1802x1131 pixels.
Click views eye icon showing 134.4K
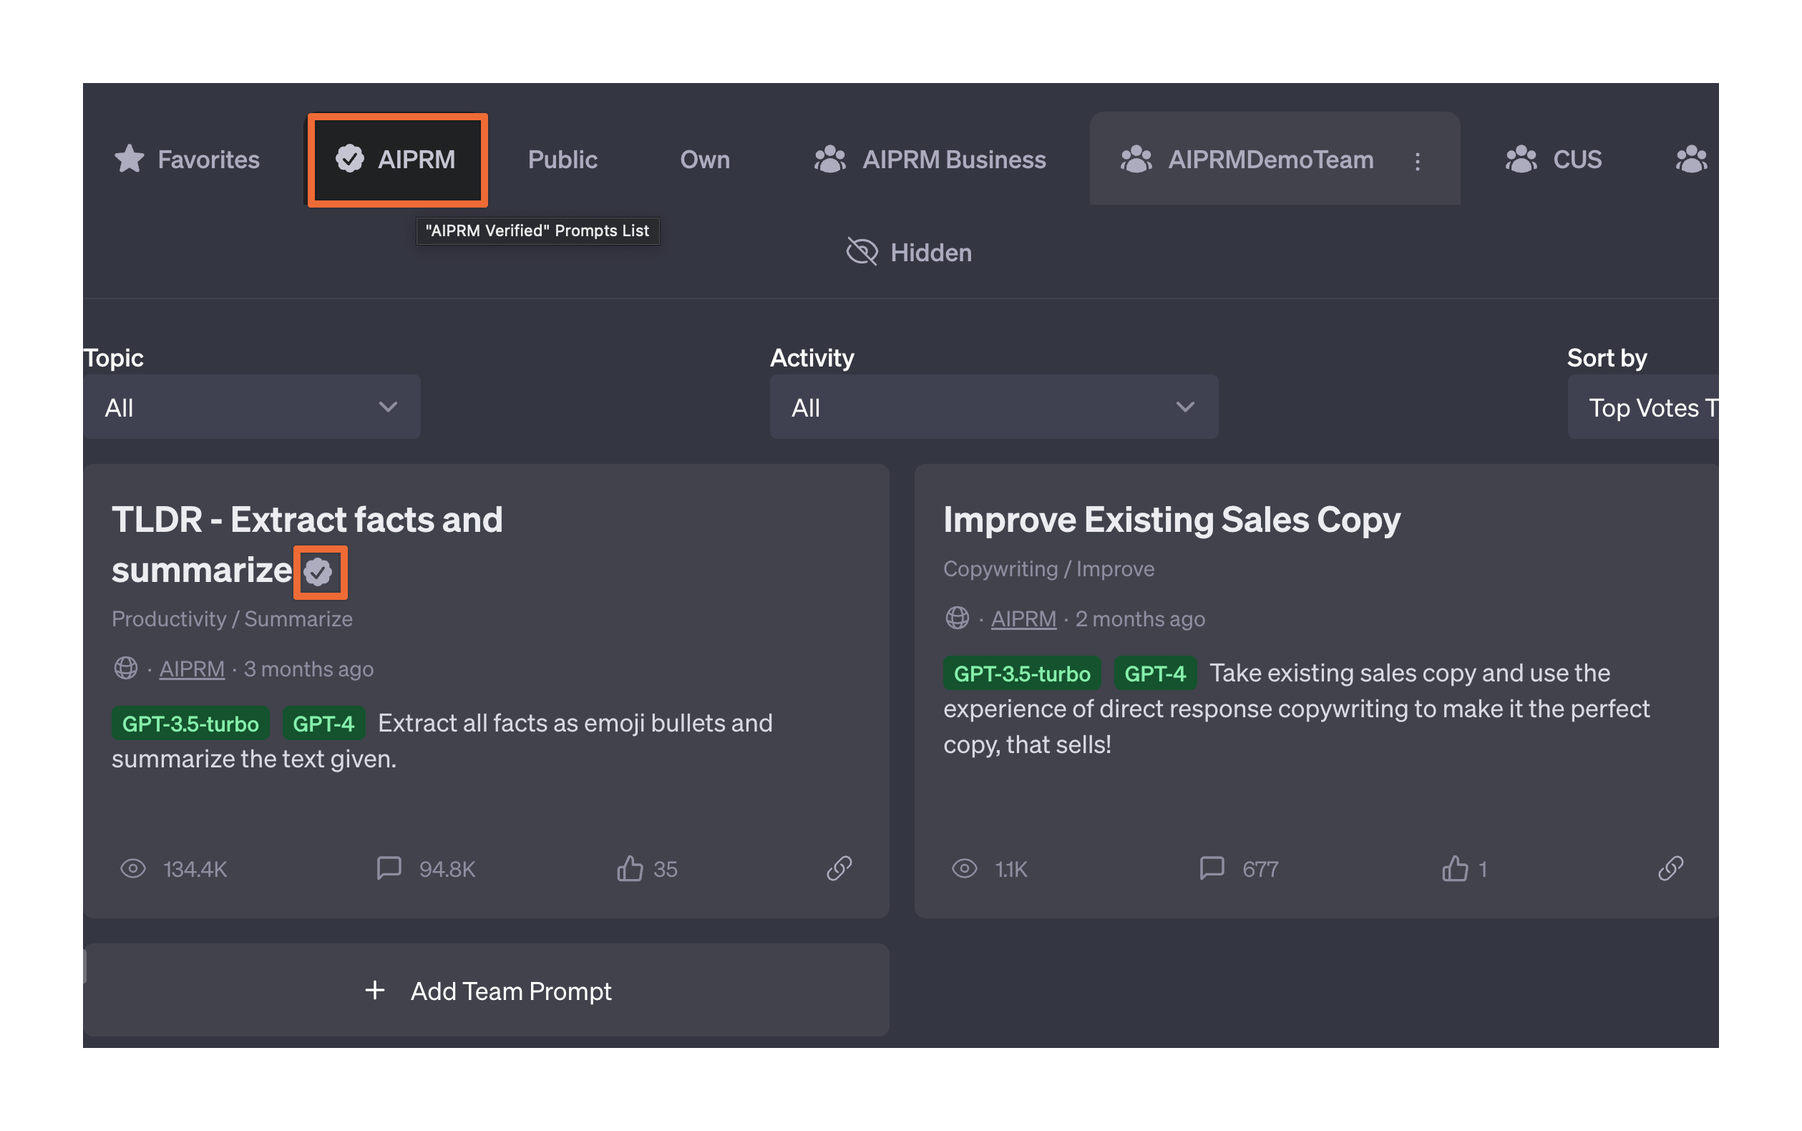tap(133, 868)
